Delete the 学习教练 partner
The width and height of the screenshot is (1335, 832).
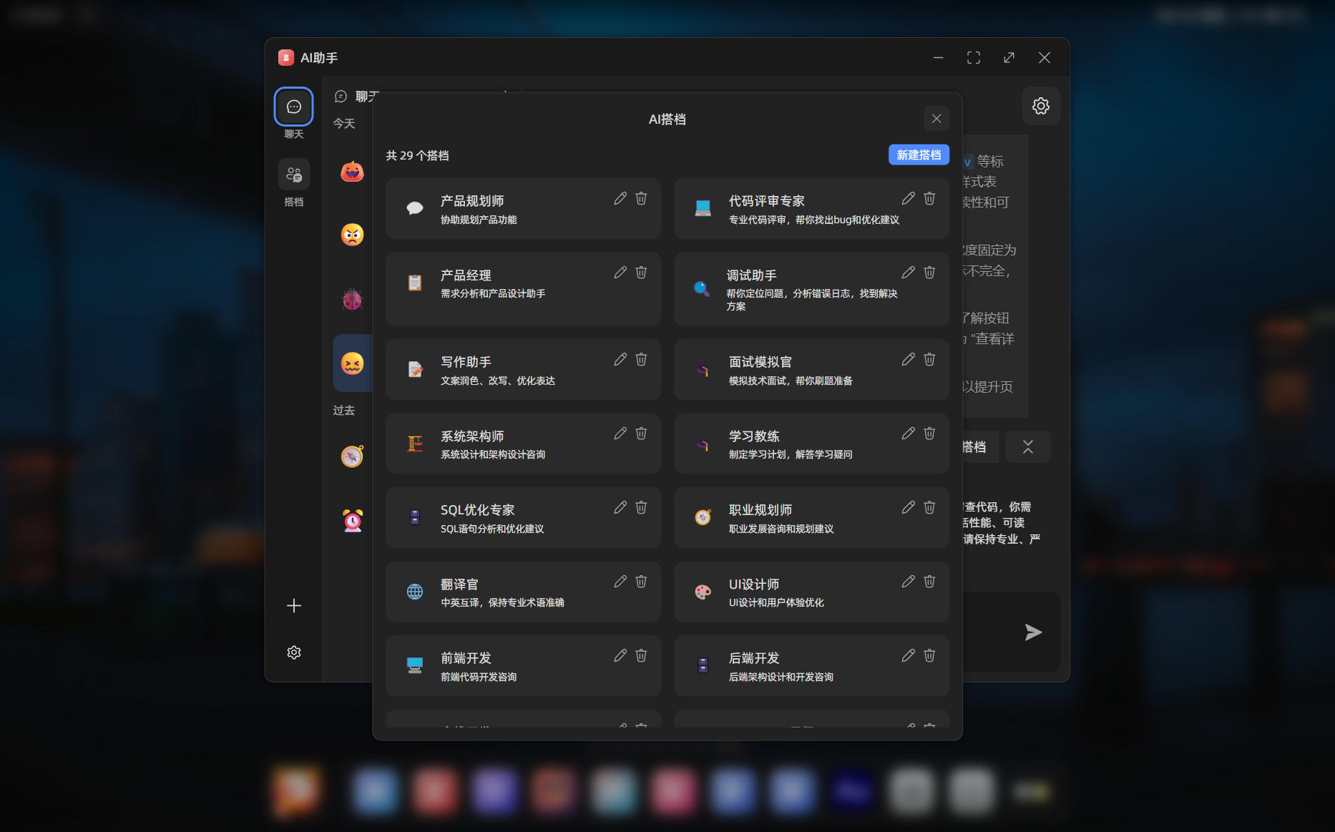point(929,433)
